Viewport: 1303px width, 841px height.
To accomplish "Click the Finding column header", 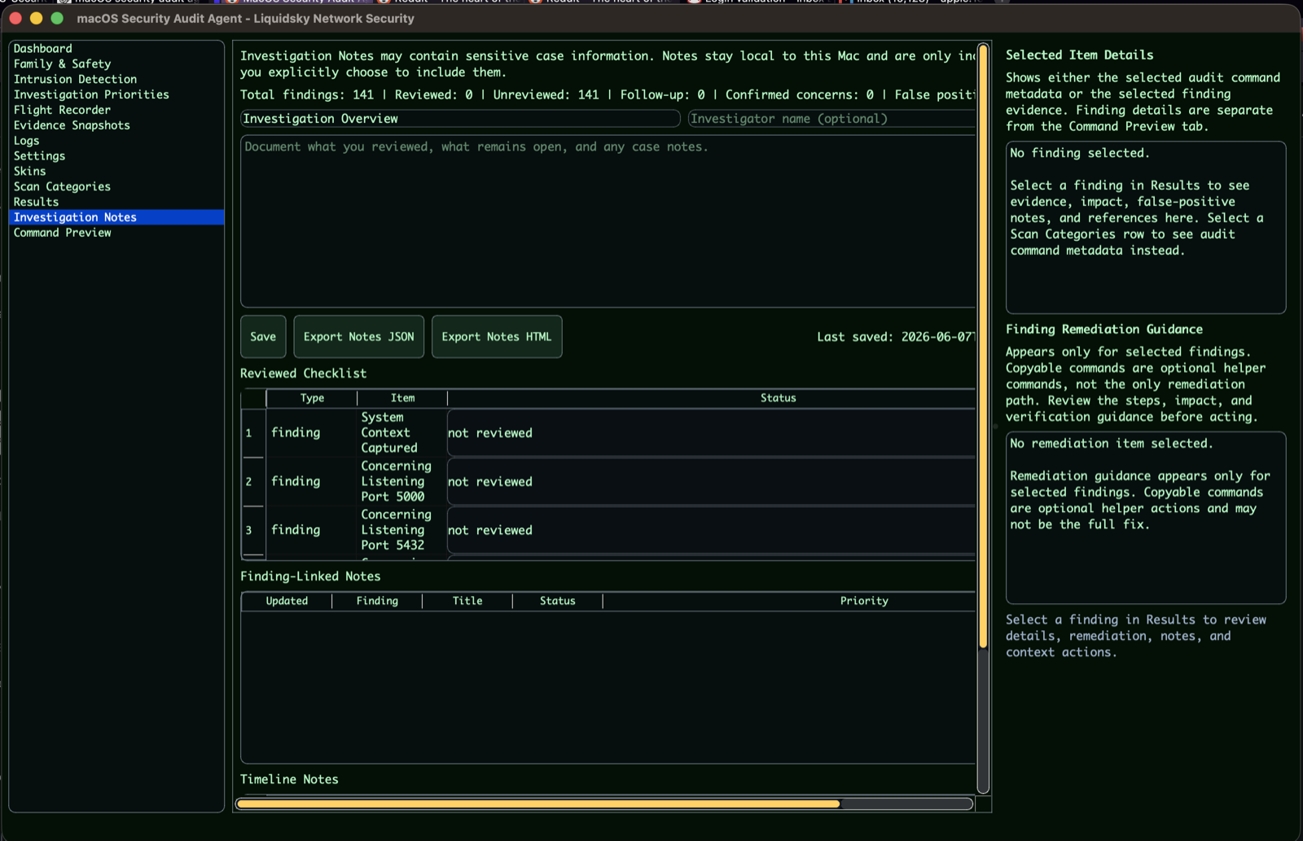I will pos(377,601).
